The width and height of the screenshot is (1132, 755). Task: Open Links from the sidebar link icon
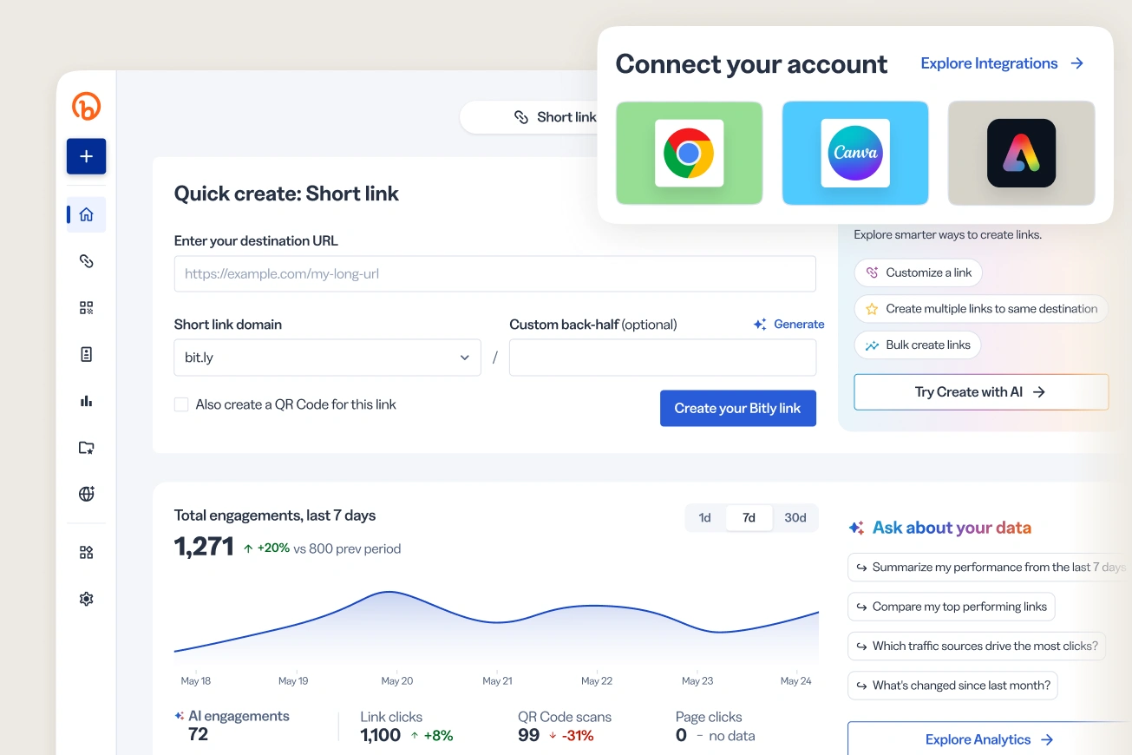(86, 260)
